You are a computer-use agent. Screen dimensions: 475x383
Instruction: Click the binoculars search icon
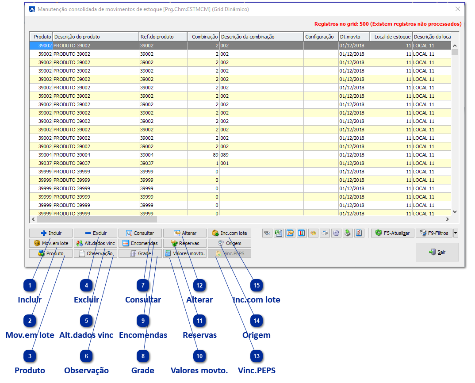pyautogui.click(x=267, y=233)
